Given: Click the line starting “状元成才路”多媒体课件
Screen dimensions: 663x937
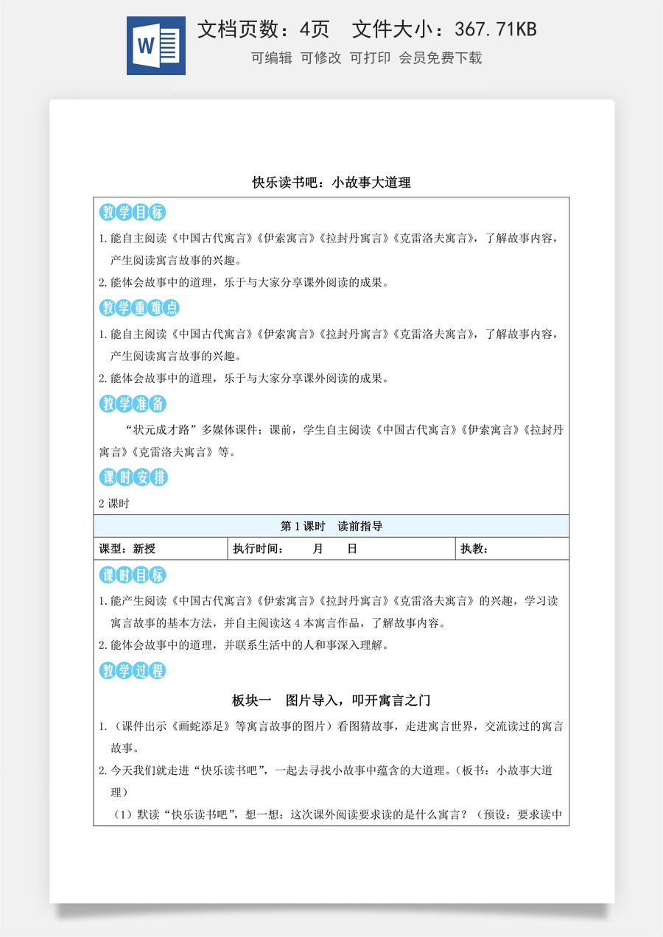Looking at the screenshot, I should pyautogui.click(x=344, y=430).
